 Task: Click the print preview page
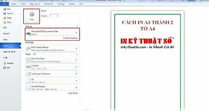(147, 61)
